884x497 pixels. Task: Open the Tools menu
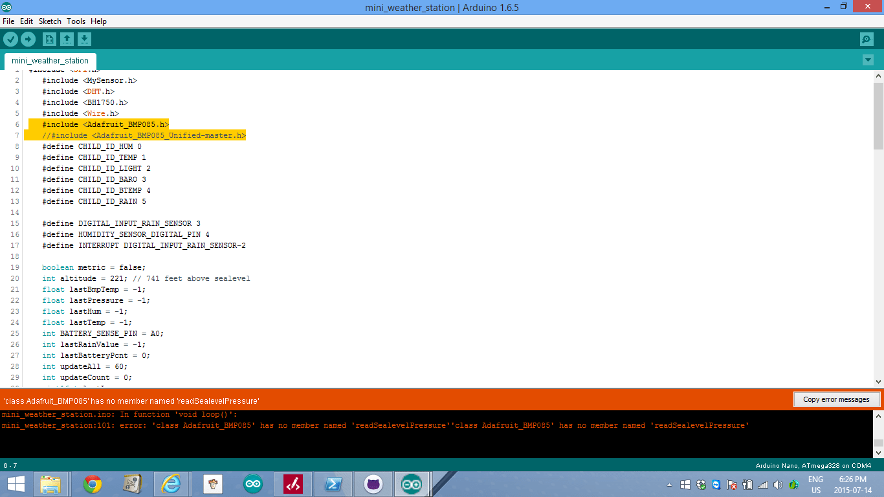[76, 21]
